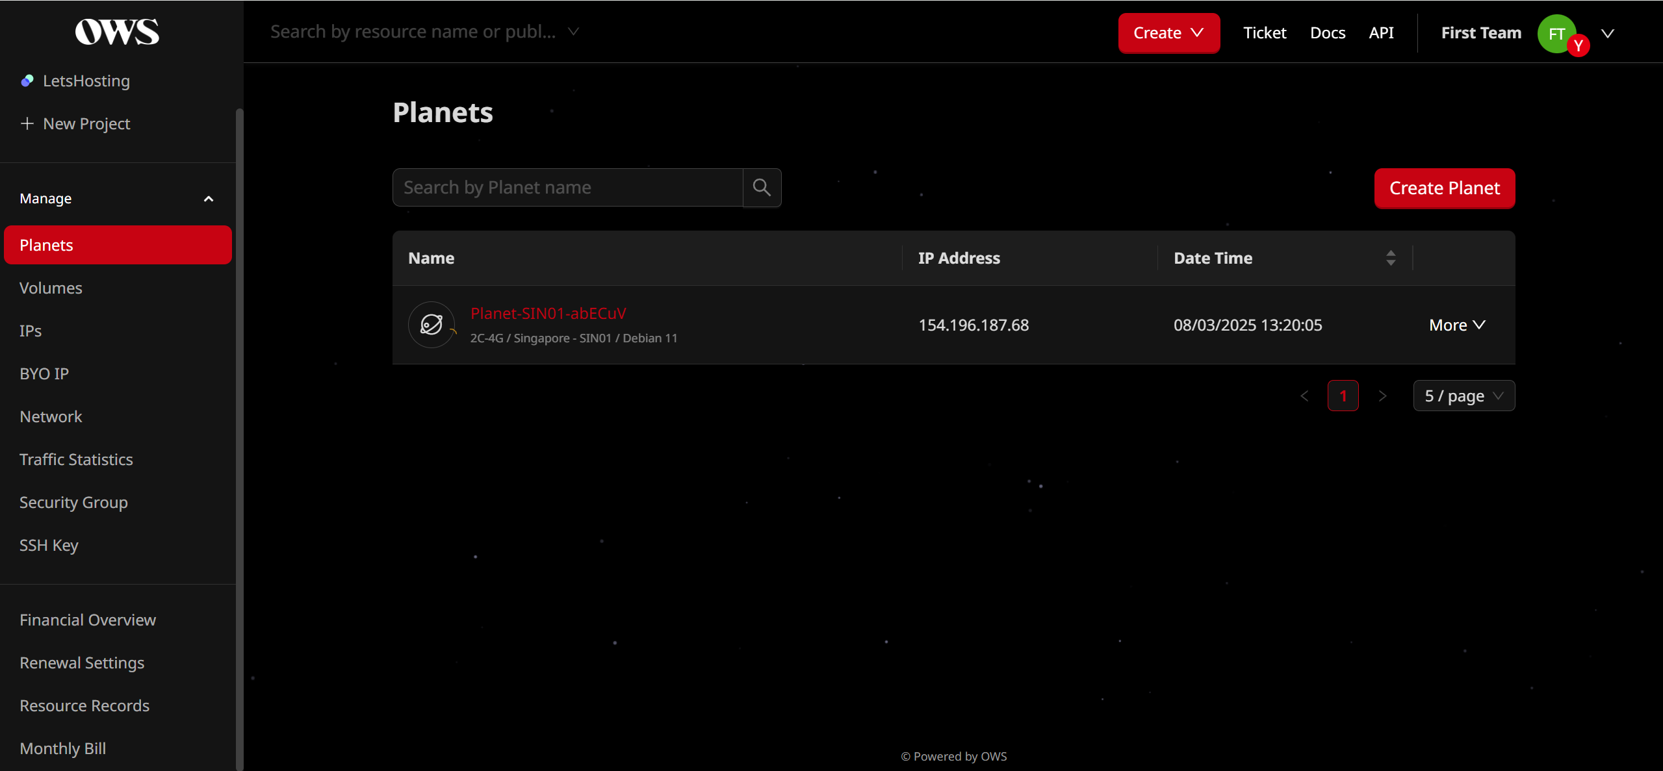Viewport: 1663px width, 771px height.
Task: Open the 5 / page size dropdown
Action: point(1463,396)
